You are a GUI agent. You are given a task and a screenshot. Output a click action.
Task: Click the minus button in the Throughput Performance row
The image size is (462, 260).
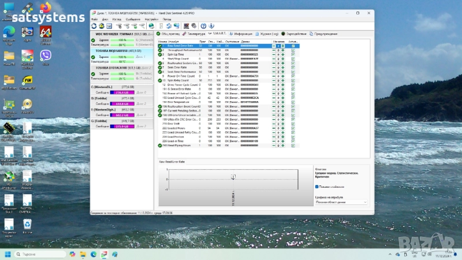tap(274, 50)
